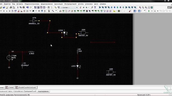Click the Cut scissors icon

pyautogui.click(x=18, y=7)
